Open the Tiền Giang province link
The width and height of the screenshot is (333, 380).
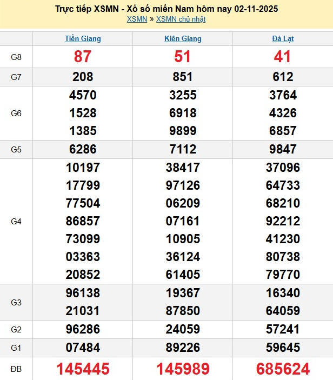pyautogui.click(x=83, y=39)
